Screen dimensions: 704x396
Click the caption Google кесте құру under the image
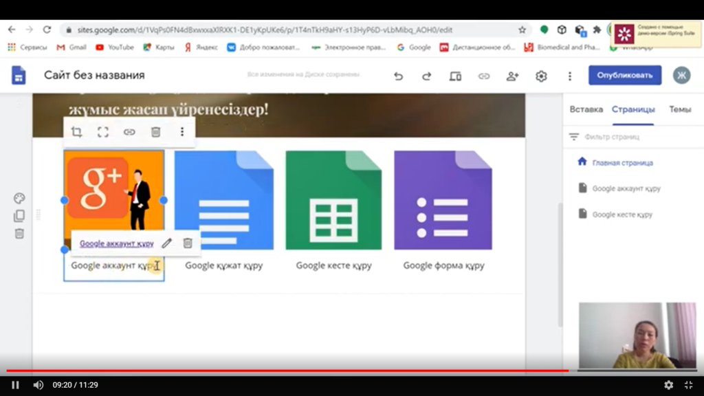333,265
